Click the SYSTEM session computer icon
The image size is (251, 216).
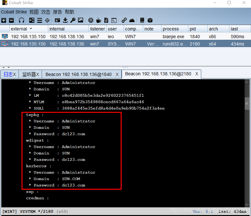tap(5, 44)
